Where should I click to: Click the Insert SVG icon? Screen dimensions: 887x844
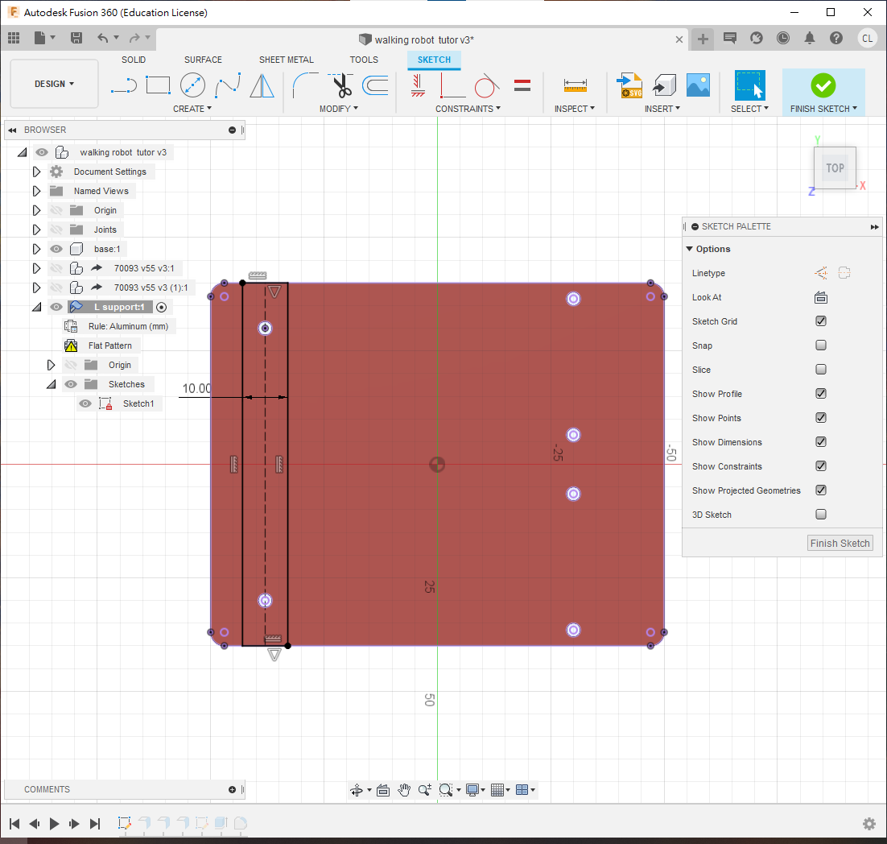[x=629, y=85]
